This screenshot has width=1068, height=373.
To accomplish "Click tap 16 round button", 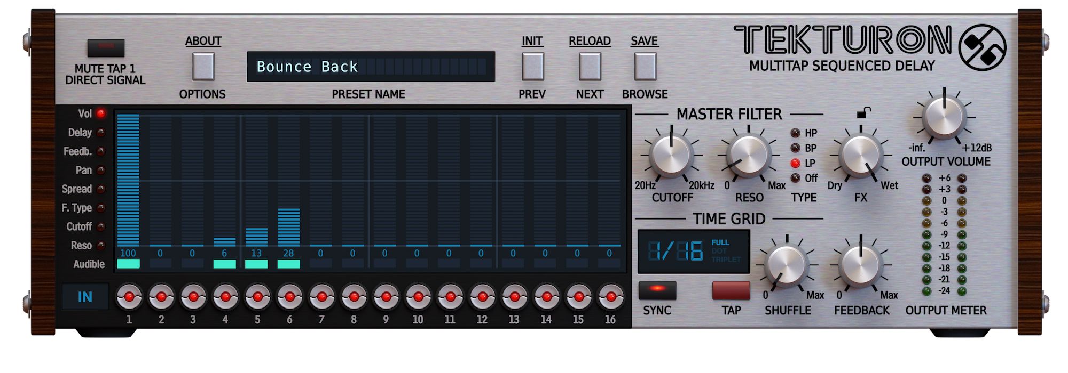I will 610,296.
